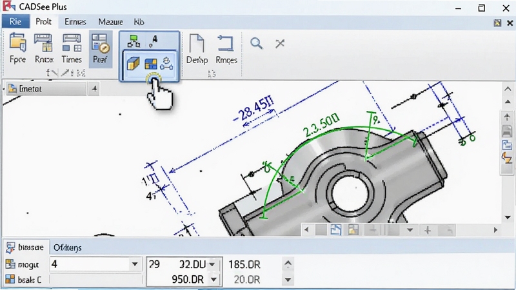Image resolution: width=516 pixels, height=290 pixels.
Task: Select the biasae panel tab
Action: [25, 247]
